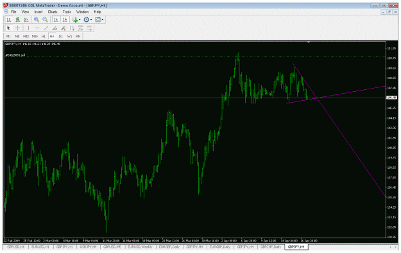Viewport: 401px width, 253px height.
Task: Open the Insert menu
Action: (38, 12)
